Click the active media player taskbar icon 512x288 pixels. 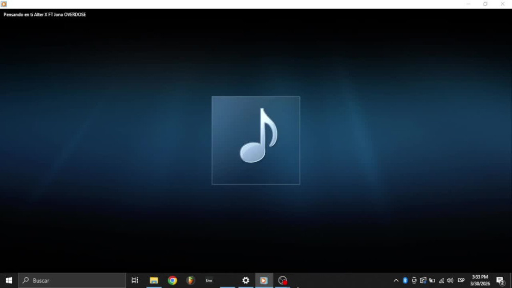pyautogui.click(x=264, y=280)
